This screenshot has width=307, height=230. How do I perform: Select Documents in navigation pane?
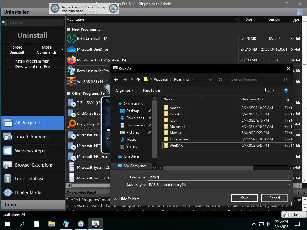[135, 125]
